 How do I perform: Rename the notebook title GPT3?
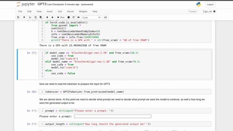(42, 4)
